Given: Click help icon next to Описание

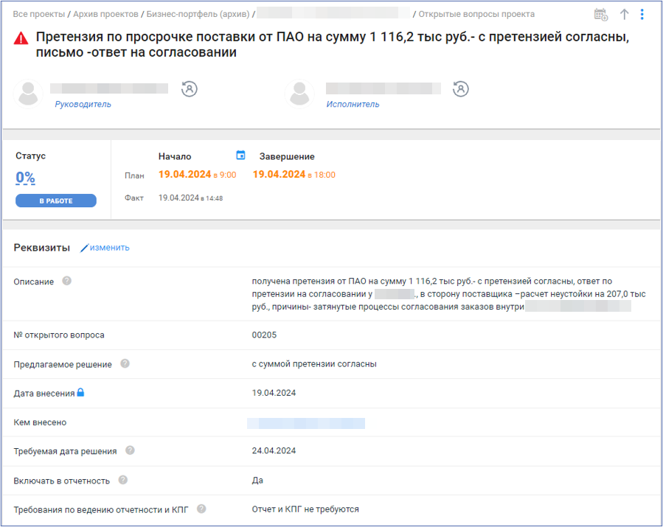Looking at the screenshot, I should click(67, 281).
